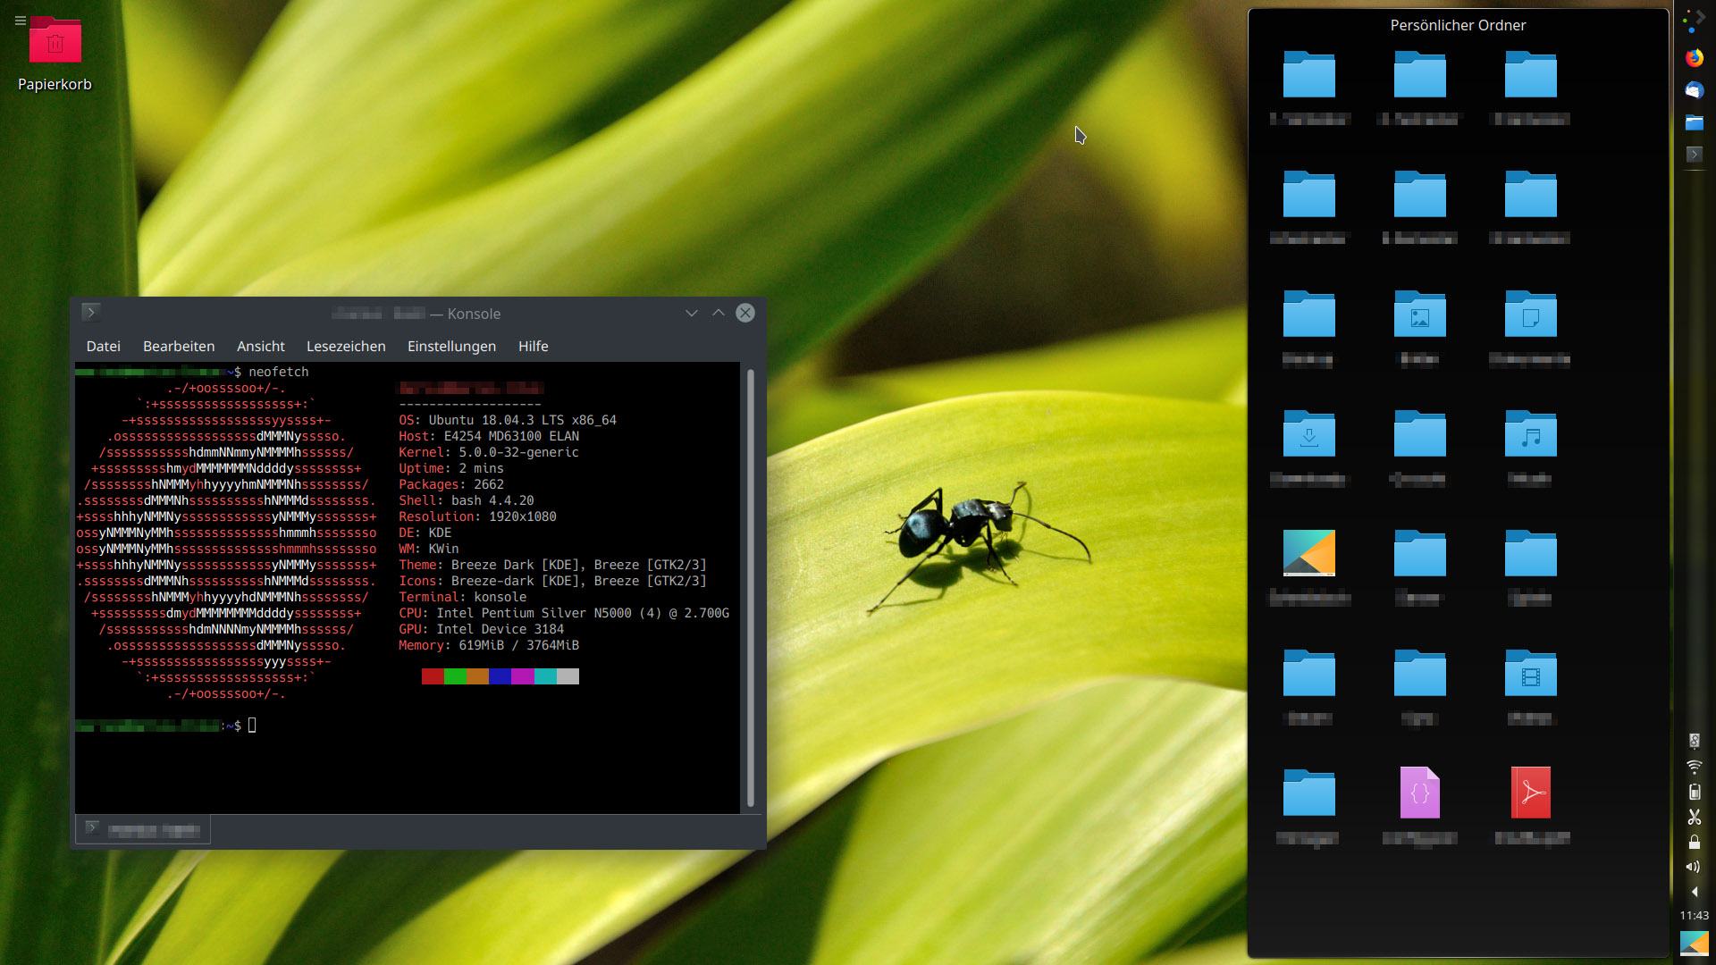
Task: Open Thunderbird mail from the panel
Action: click(x=1694, y=90)
